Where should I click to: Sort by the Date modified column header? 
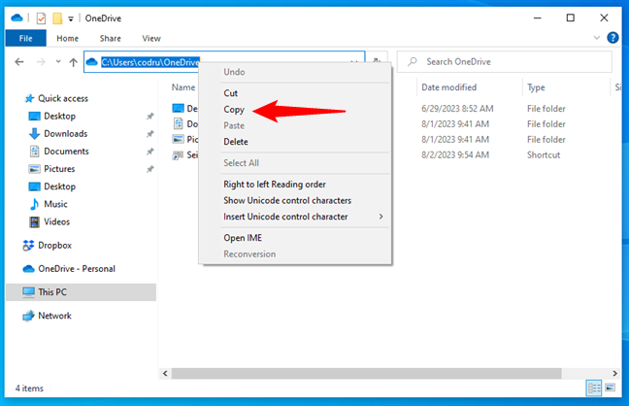pos(448,87)
